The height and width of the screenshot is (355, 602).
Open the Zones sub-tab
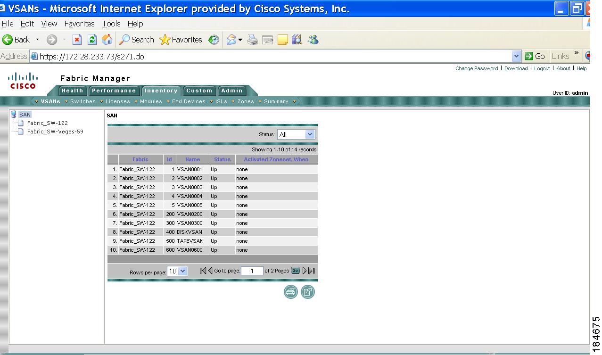point(246,101)
